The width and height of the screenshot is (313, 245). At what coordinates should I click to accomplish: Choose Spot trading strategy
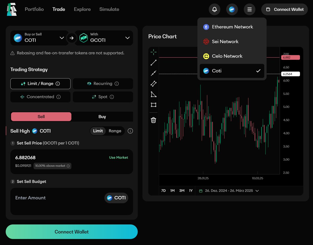pyautogui.click(x=103, y=97)
